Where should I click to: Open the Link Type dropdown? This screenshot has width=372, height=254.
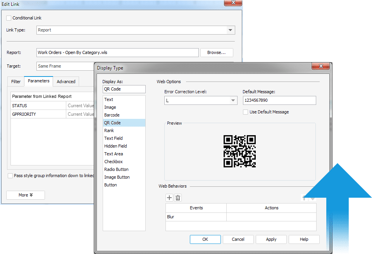point(230,30)
